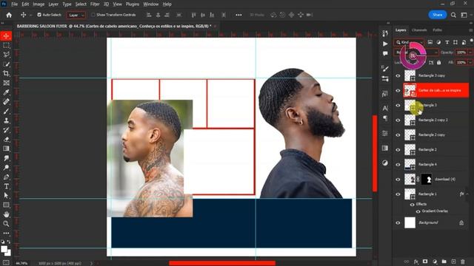Open the Comments panel icon
This screenshot has width=474, height=266.
pyautogui.click(x=385, y=54)
